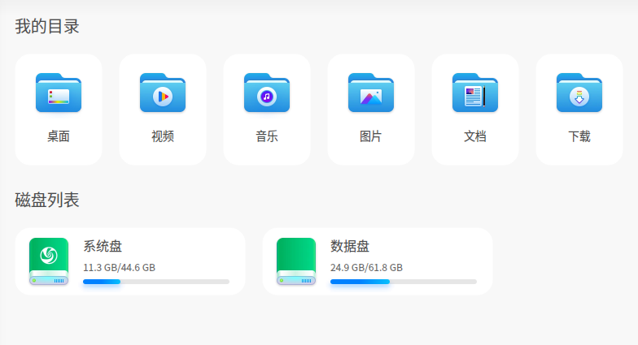Click the 系统盘 disk name
Image resolution: width=638 pixels, height=345 pixels.
coord(103,247)
